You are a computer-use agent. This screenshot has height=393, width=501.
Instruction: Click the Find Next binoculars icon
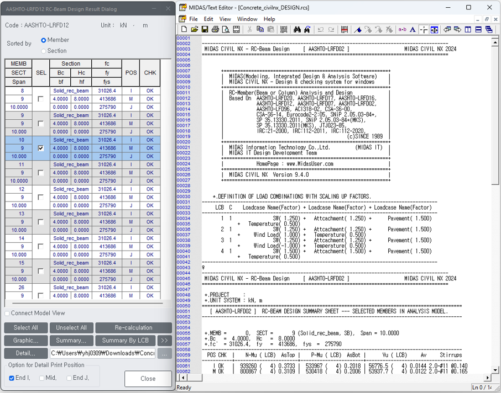[x=307, y=30]
